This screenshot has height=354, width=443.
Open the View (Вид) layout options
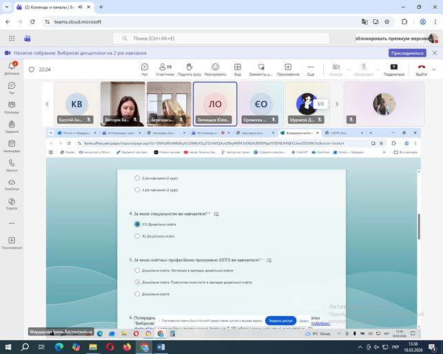(237, 69)
